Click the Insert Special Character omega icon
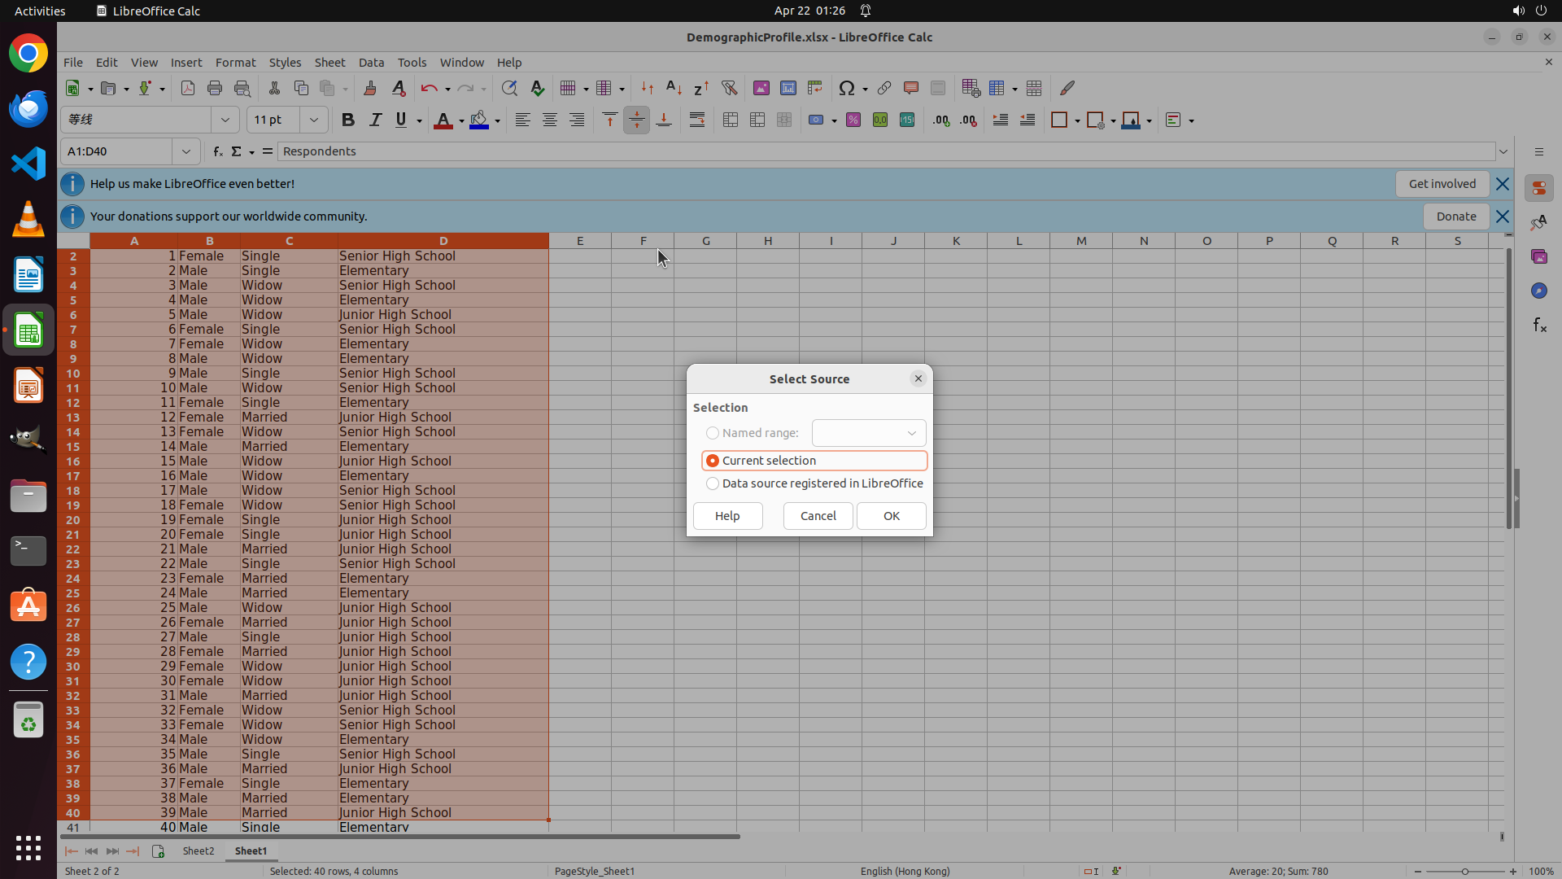The image size is (1562, 879). coord(846,88)
